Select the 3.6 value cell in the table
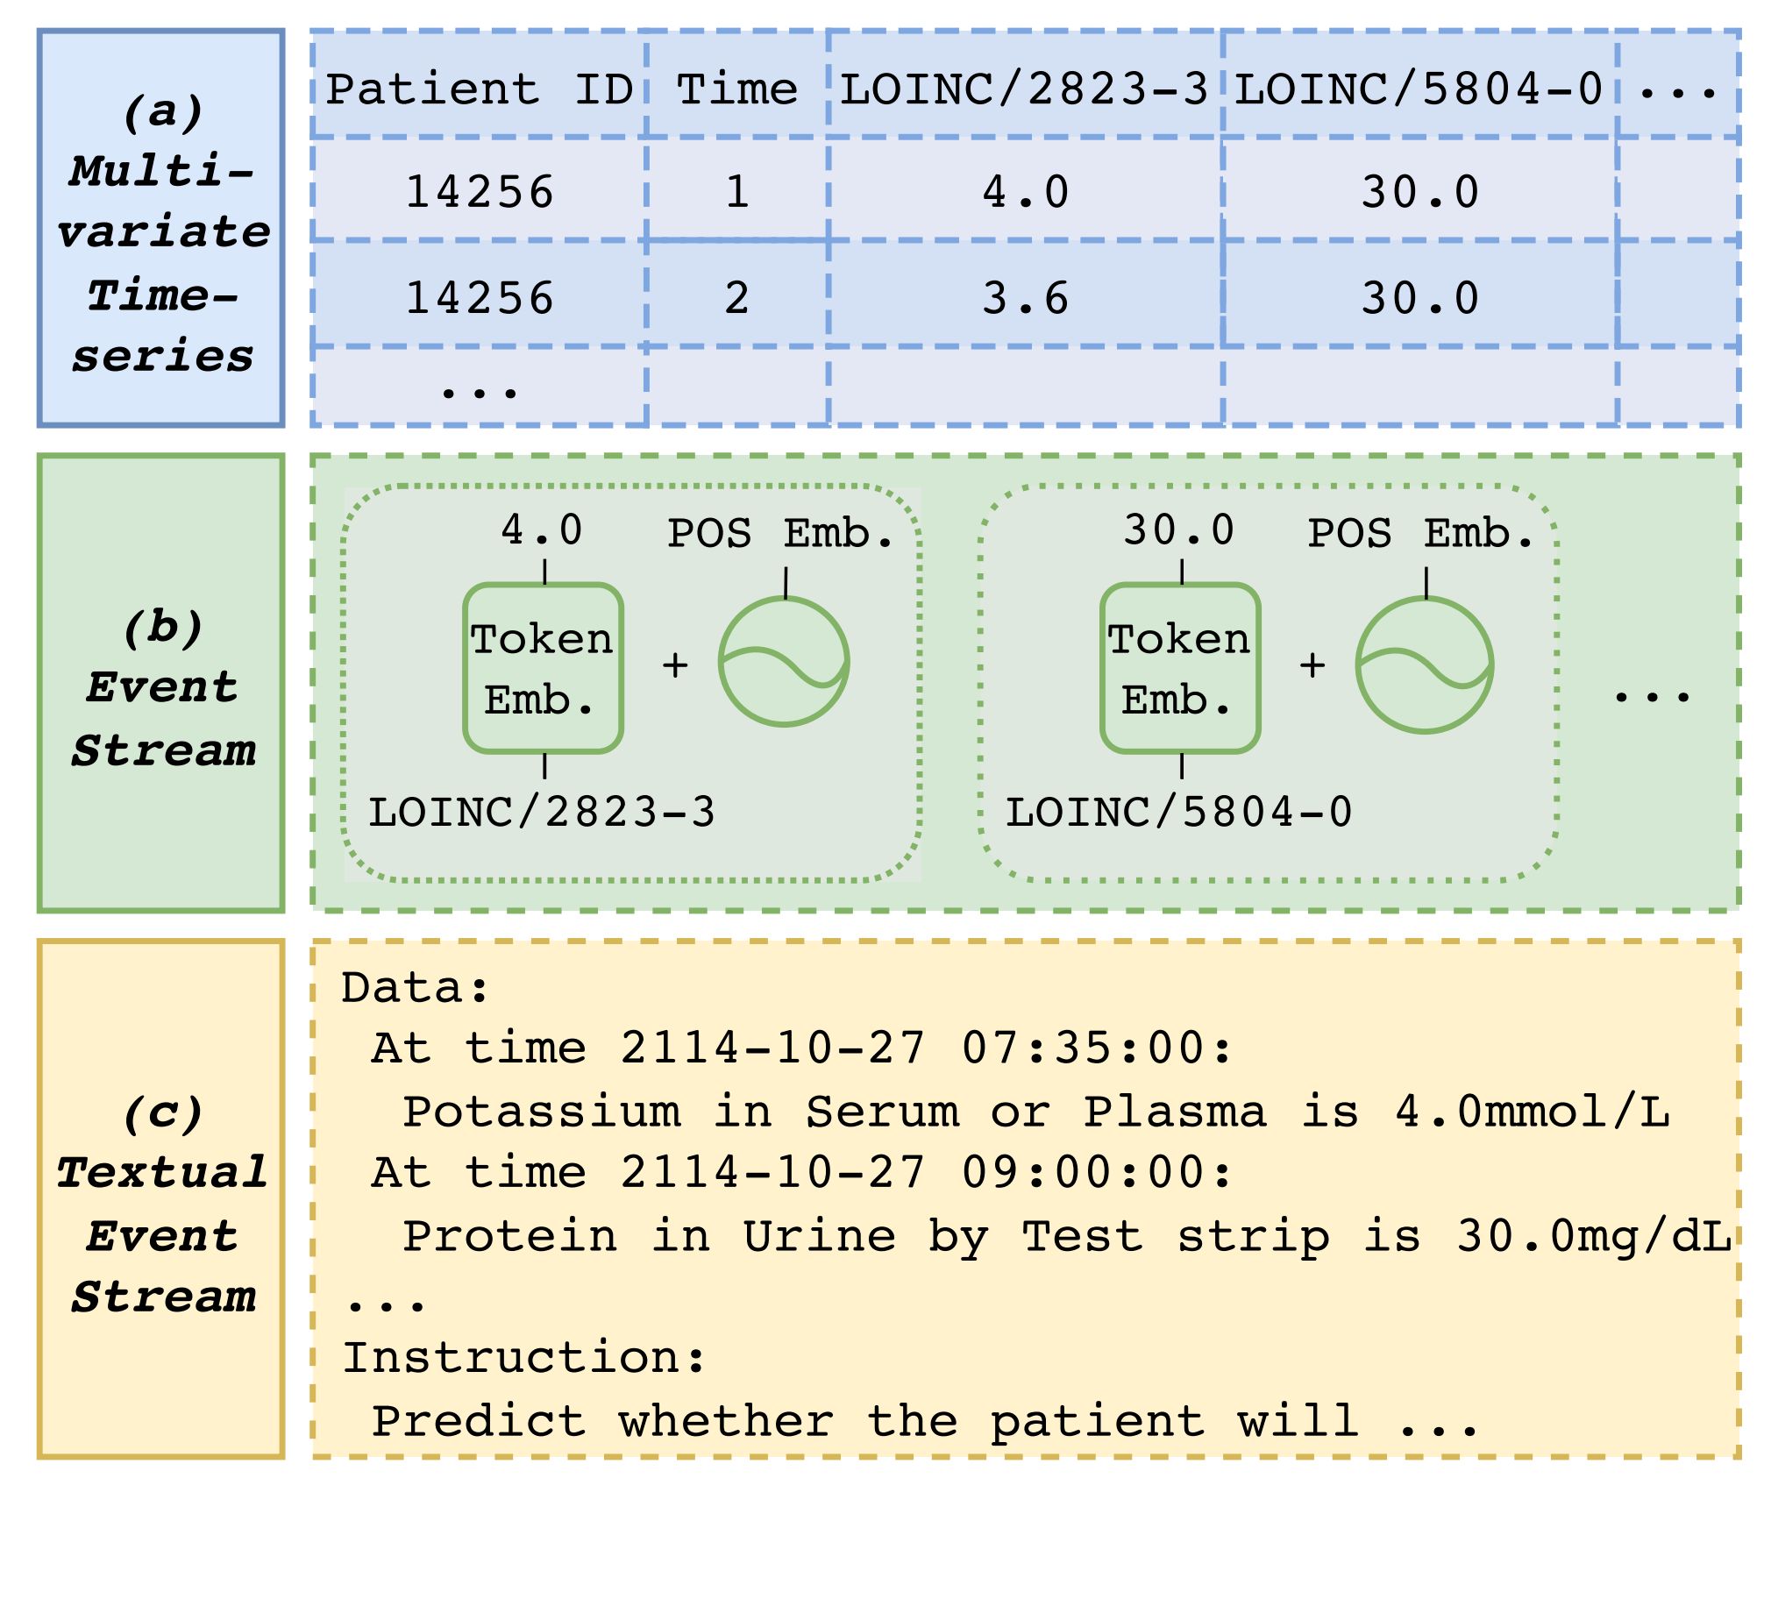This screenshot has width=1771, height=1606. point(1025,298)
